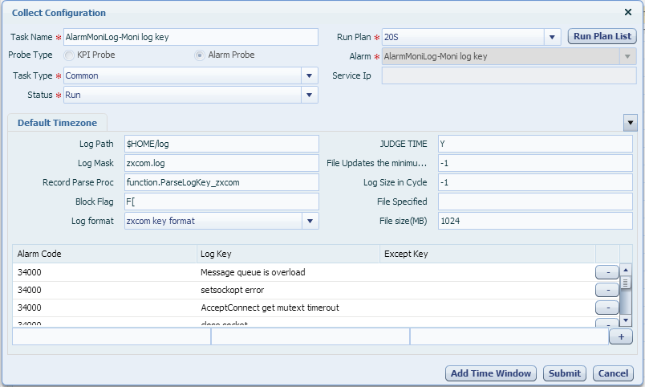Open the Log format dropdown arrow
This screenshot has height=387, width=645.
pos(310,221)
